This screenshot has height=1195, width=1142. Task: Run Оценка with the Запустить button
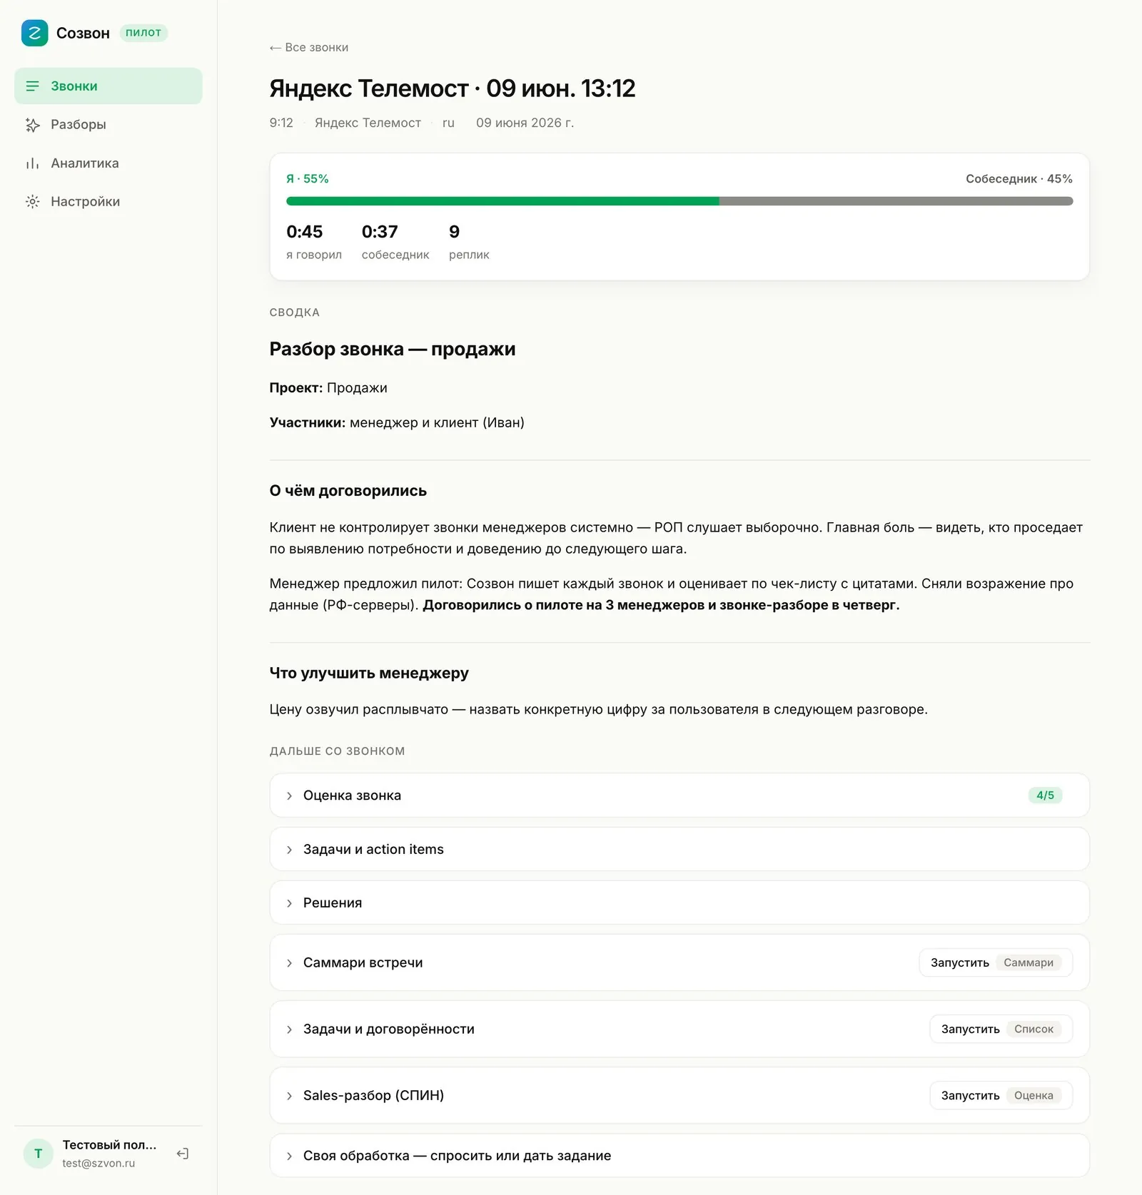click(x=1001, y=1095)
